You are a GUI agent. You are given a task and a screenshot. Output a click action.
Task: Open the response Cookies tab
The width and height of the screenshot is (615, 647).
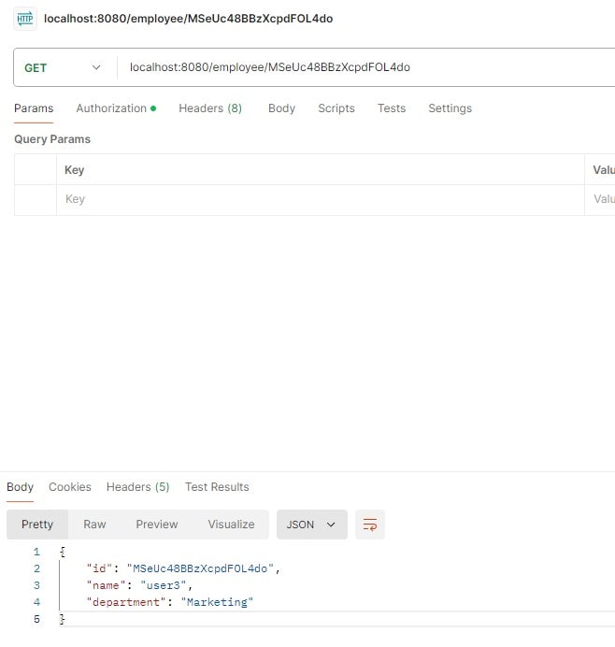(70, 487)
